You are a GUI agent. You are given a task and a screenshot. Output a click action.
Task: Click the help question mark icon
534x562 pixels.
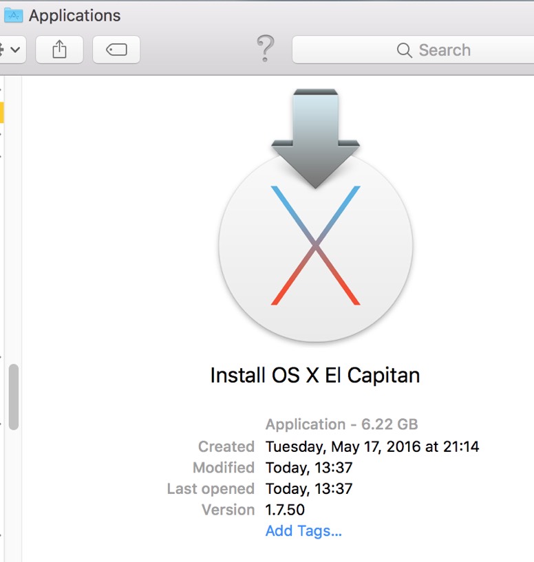coord(266,49)
